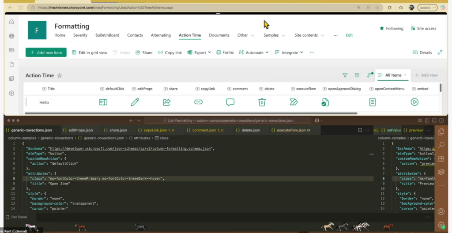Open navigation overflow ellipsis before Edit
The height and width of the screenshot is (233, 452).
[335, 35]
